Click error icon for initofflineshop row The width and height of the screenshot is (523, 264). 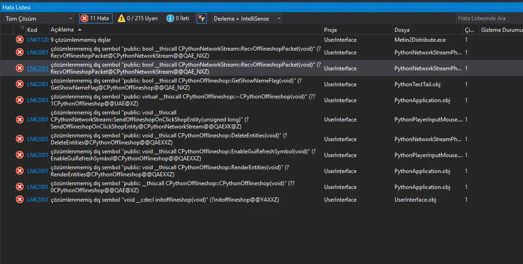(20, 200)
